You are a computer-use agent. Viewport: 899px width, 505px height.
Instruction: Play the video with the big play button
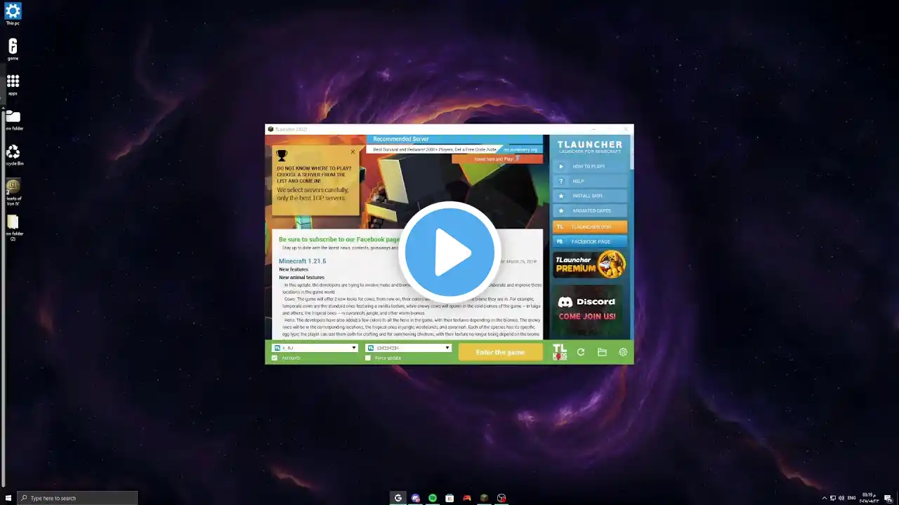click(x=449, y=252)
